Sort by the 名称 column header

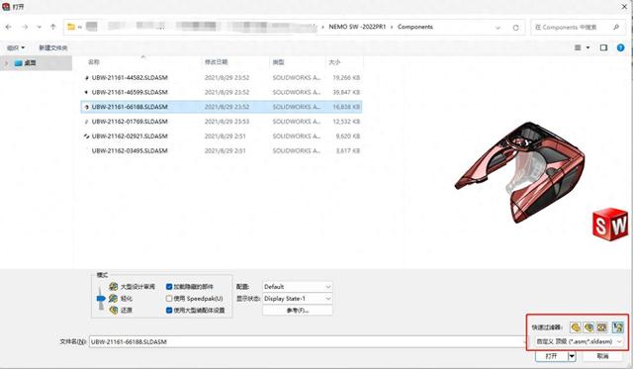tap(94, 61)
